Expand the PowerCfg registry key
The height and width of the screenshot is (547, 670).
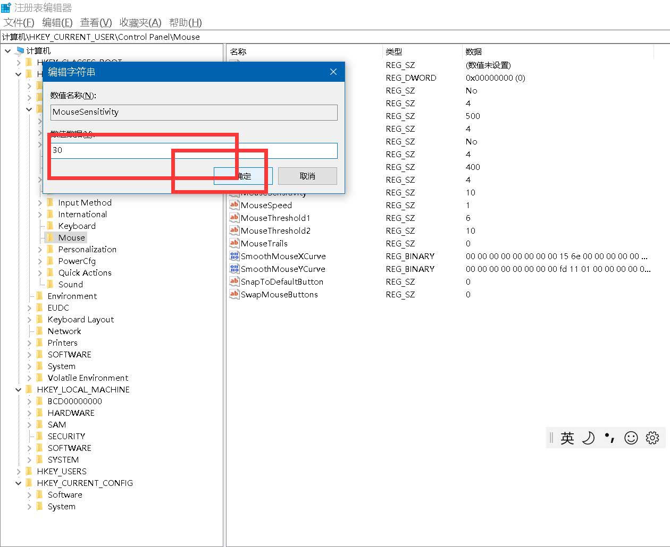(40, 261)
